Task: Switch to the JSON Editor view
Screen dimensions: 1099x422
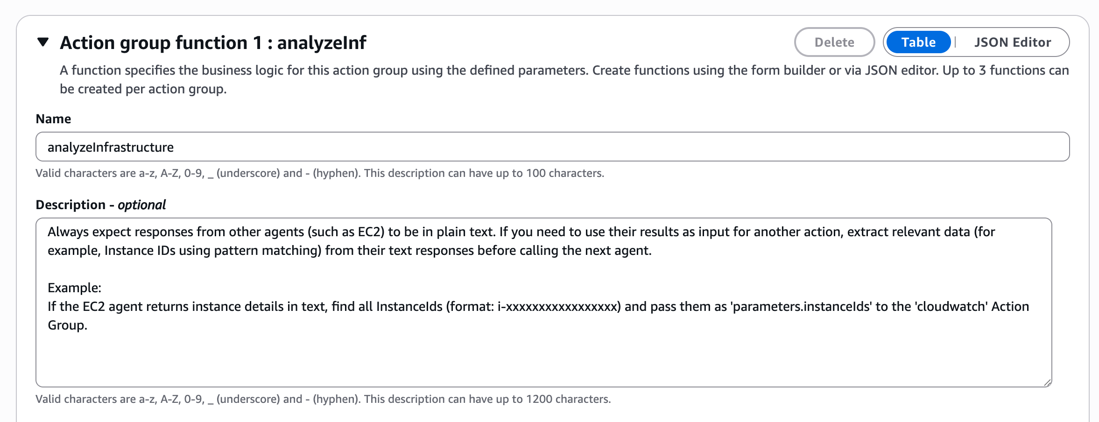Action: click(1012, 42)
